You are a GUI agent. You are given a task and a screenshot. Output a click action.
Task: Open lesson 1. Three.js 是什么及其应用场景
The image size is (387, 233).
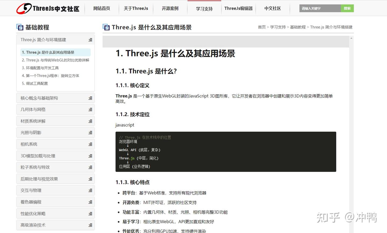click(56, 52)
